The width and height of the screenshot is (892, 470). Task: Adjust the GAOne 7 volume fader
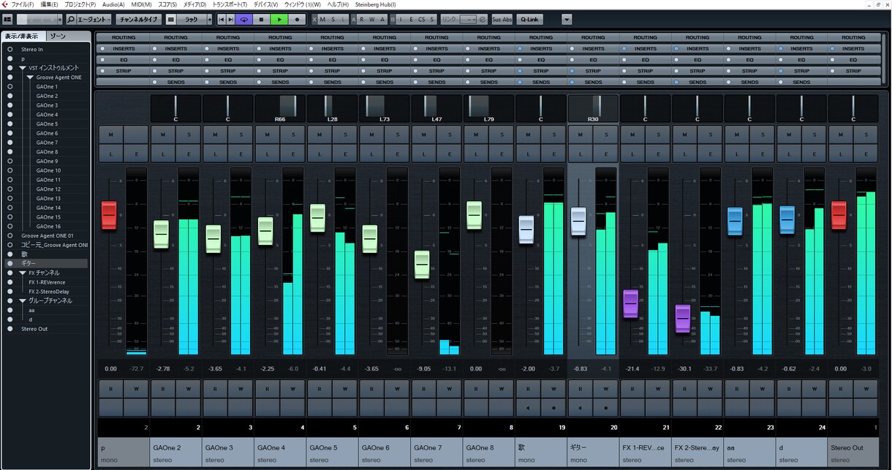click(x=422, y=264)
